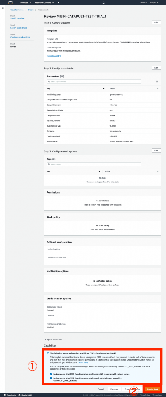Select the CatapultVersion parameter key
The width and height of the screenshot is (166, 397).
(x=52, y=115)
